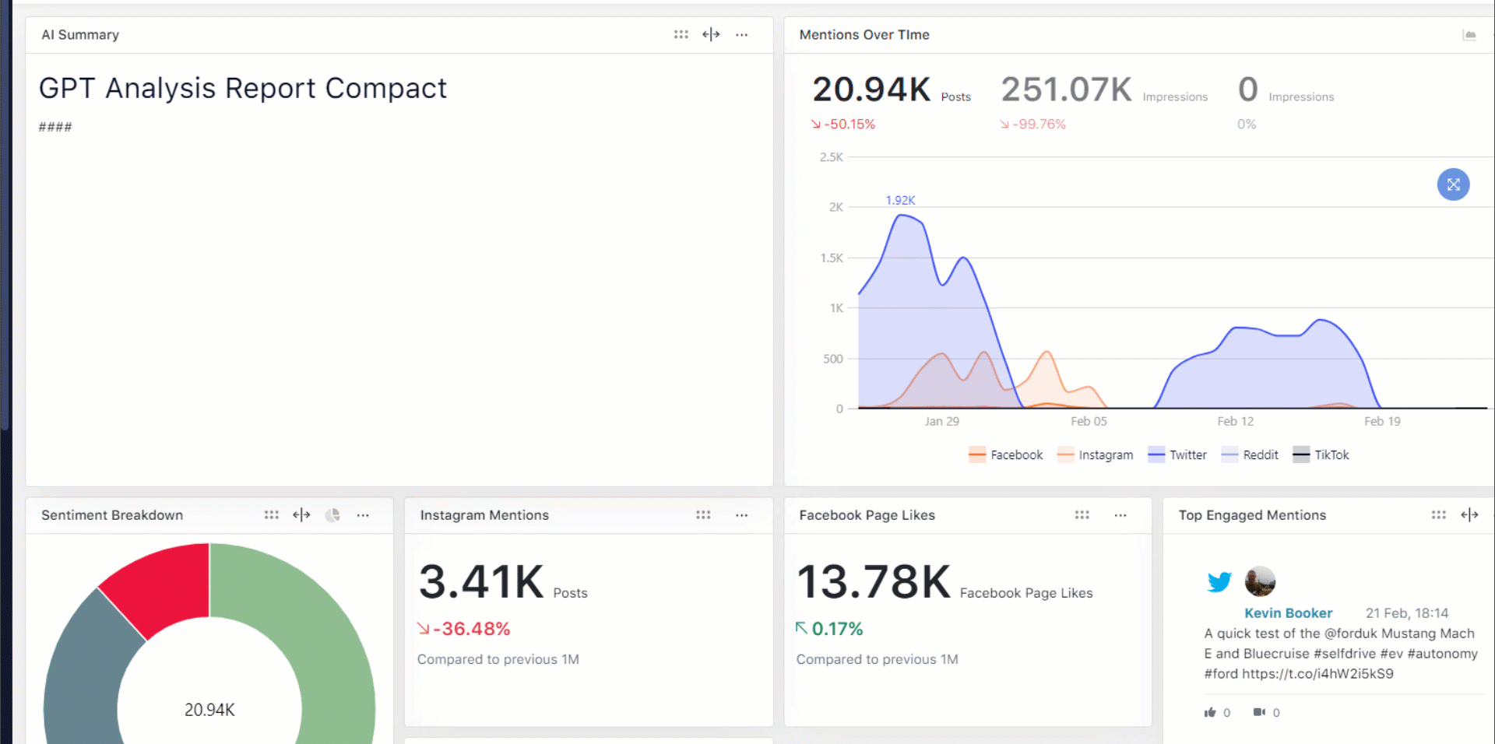This screenshot has height=744, width=1495.
Task: Click the video count icon on the tweet
Action: click(1259, 712)
